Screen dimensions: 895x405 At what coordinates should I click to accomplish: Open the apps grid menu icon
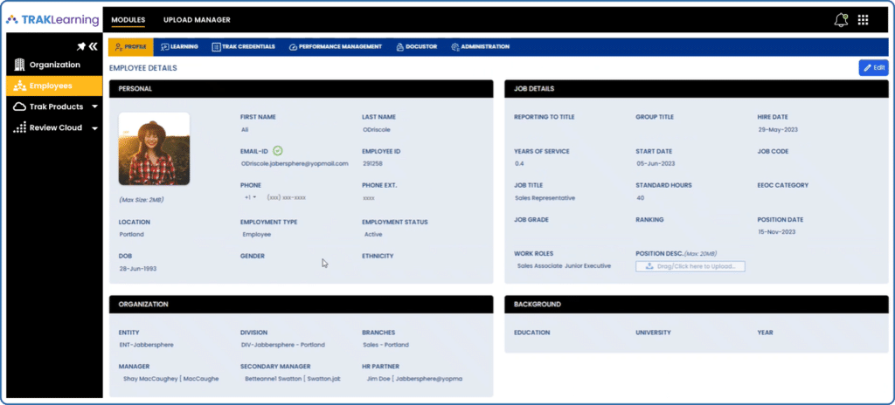(863, 20)
